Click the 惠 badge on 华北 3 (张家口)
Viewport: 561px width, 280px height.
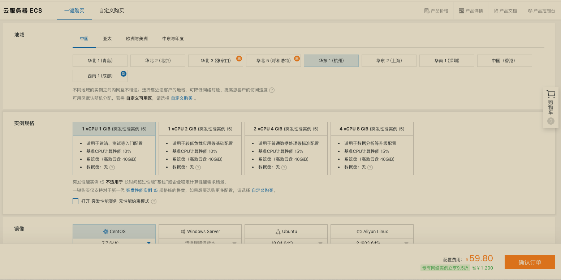tap(239, 58)
